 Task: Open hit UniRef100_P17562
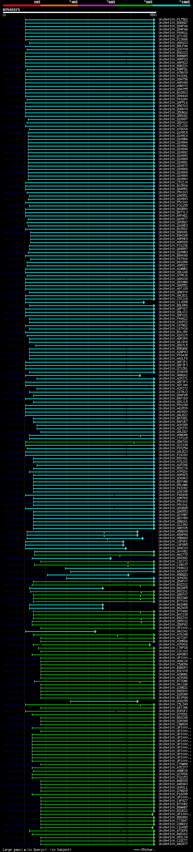pyautogui.click(x=173, y=20)
